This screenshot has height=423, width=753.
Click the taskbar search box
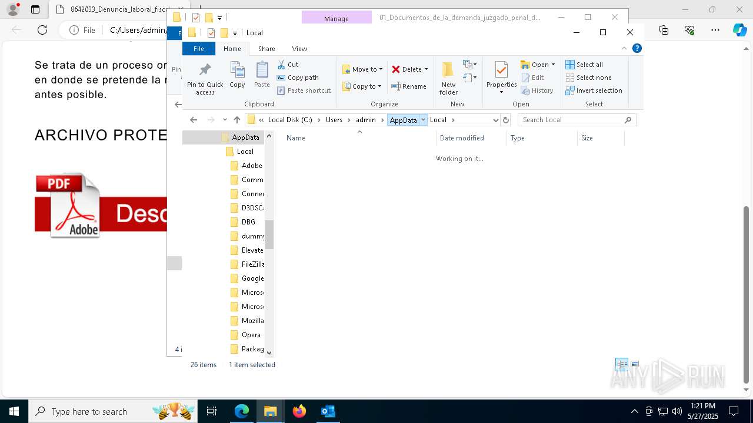tap(114, 411)
